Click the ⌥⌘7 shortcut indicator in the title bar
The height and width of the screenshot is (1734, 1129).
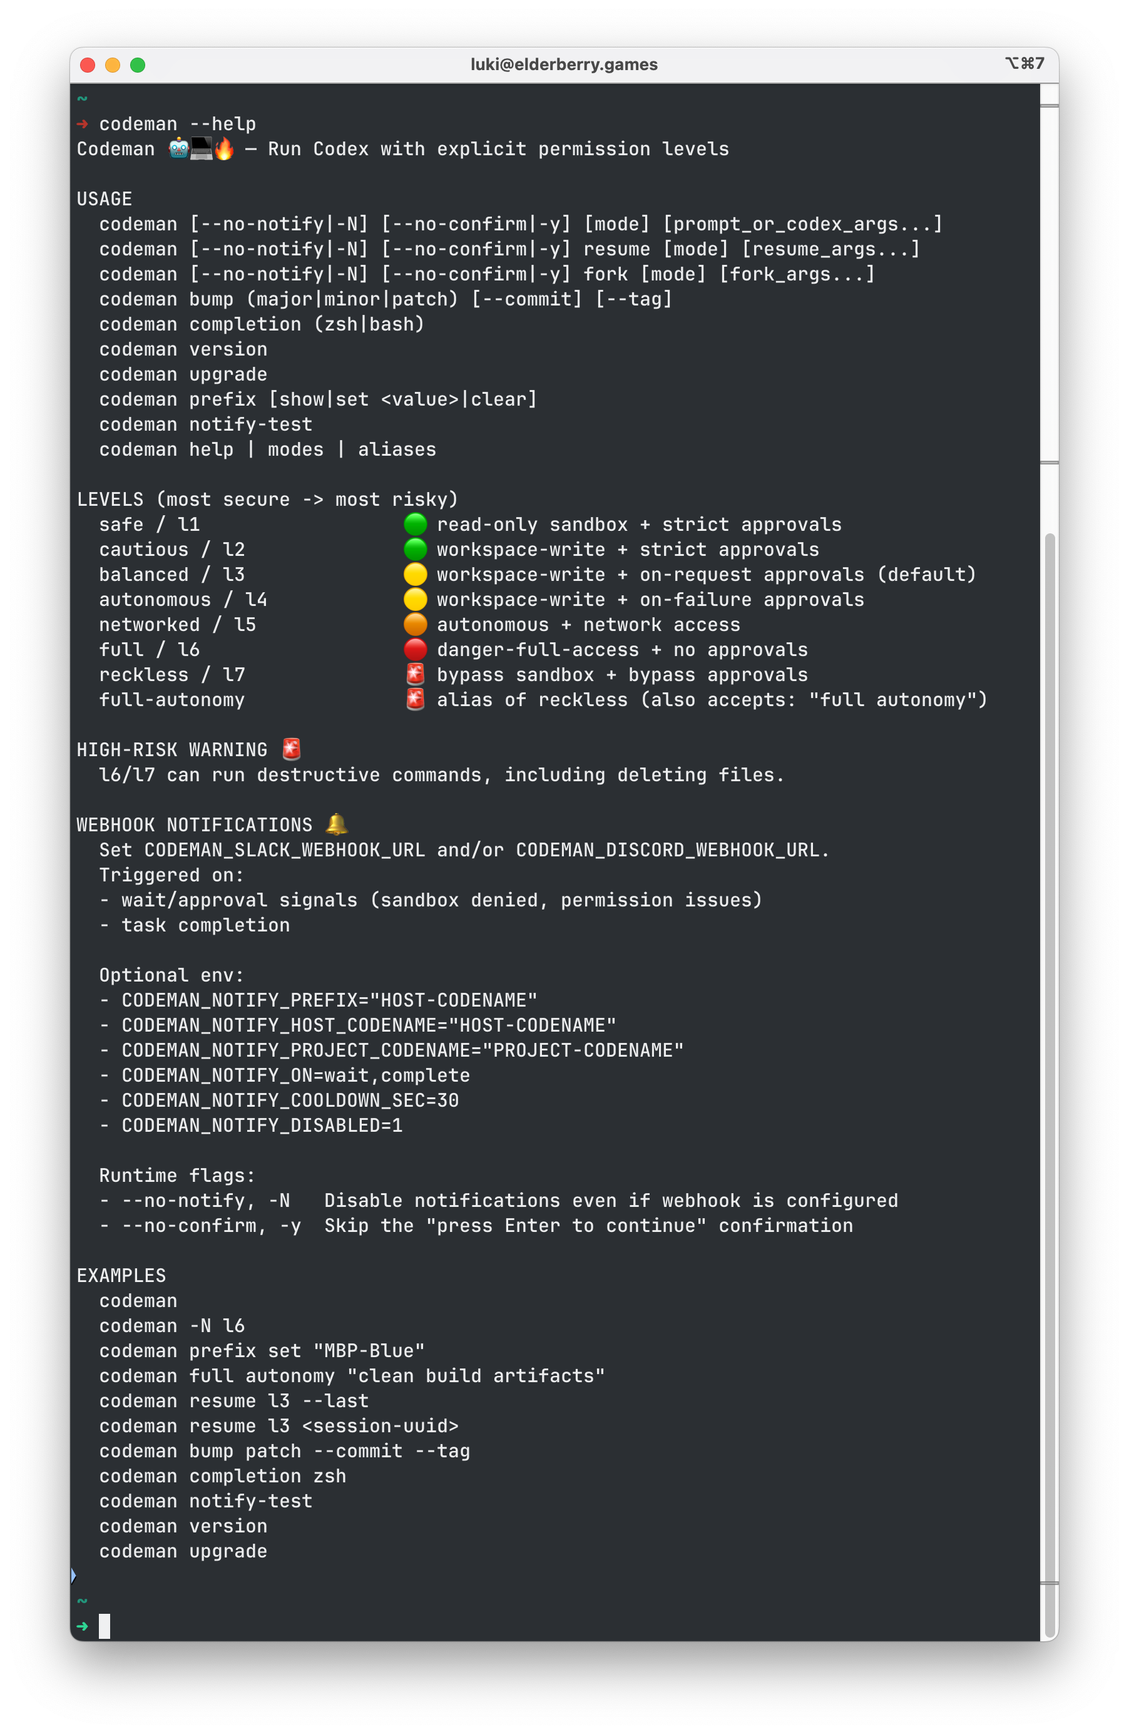pos(1024,63)
